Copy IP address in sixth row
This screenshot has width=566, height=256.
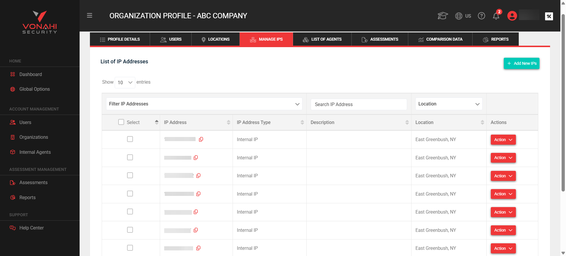(x=196, y=230)
